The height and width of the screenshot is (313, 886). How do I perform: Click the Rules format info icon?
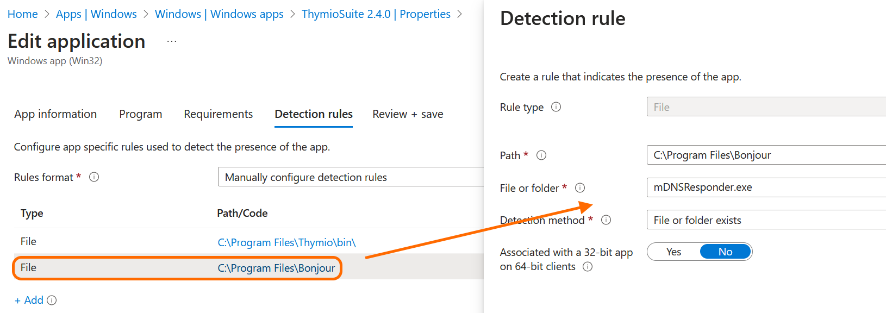coord(94,177)
